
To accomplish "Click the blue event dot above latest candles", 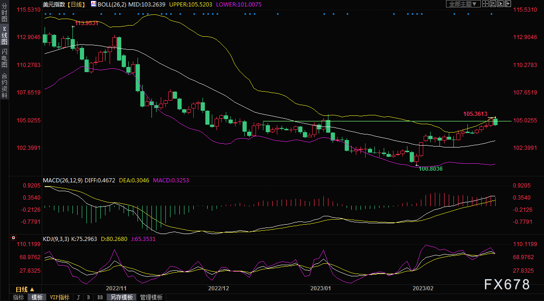I will click(x=492, y=14).
